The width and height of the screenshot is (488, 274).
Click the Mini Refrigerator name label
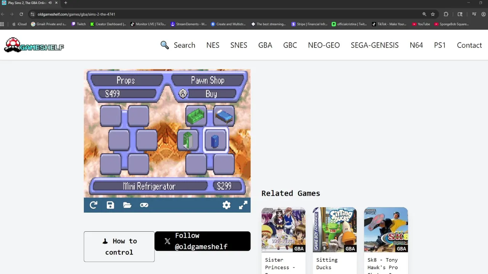[149, 186]
